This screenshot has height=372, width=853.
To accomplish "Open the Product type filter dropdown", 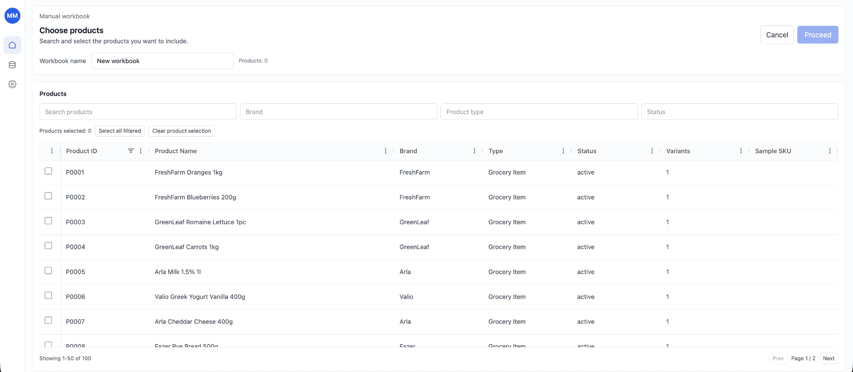I will [539, 112].
